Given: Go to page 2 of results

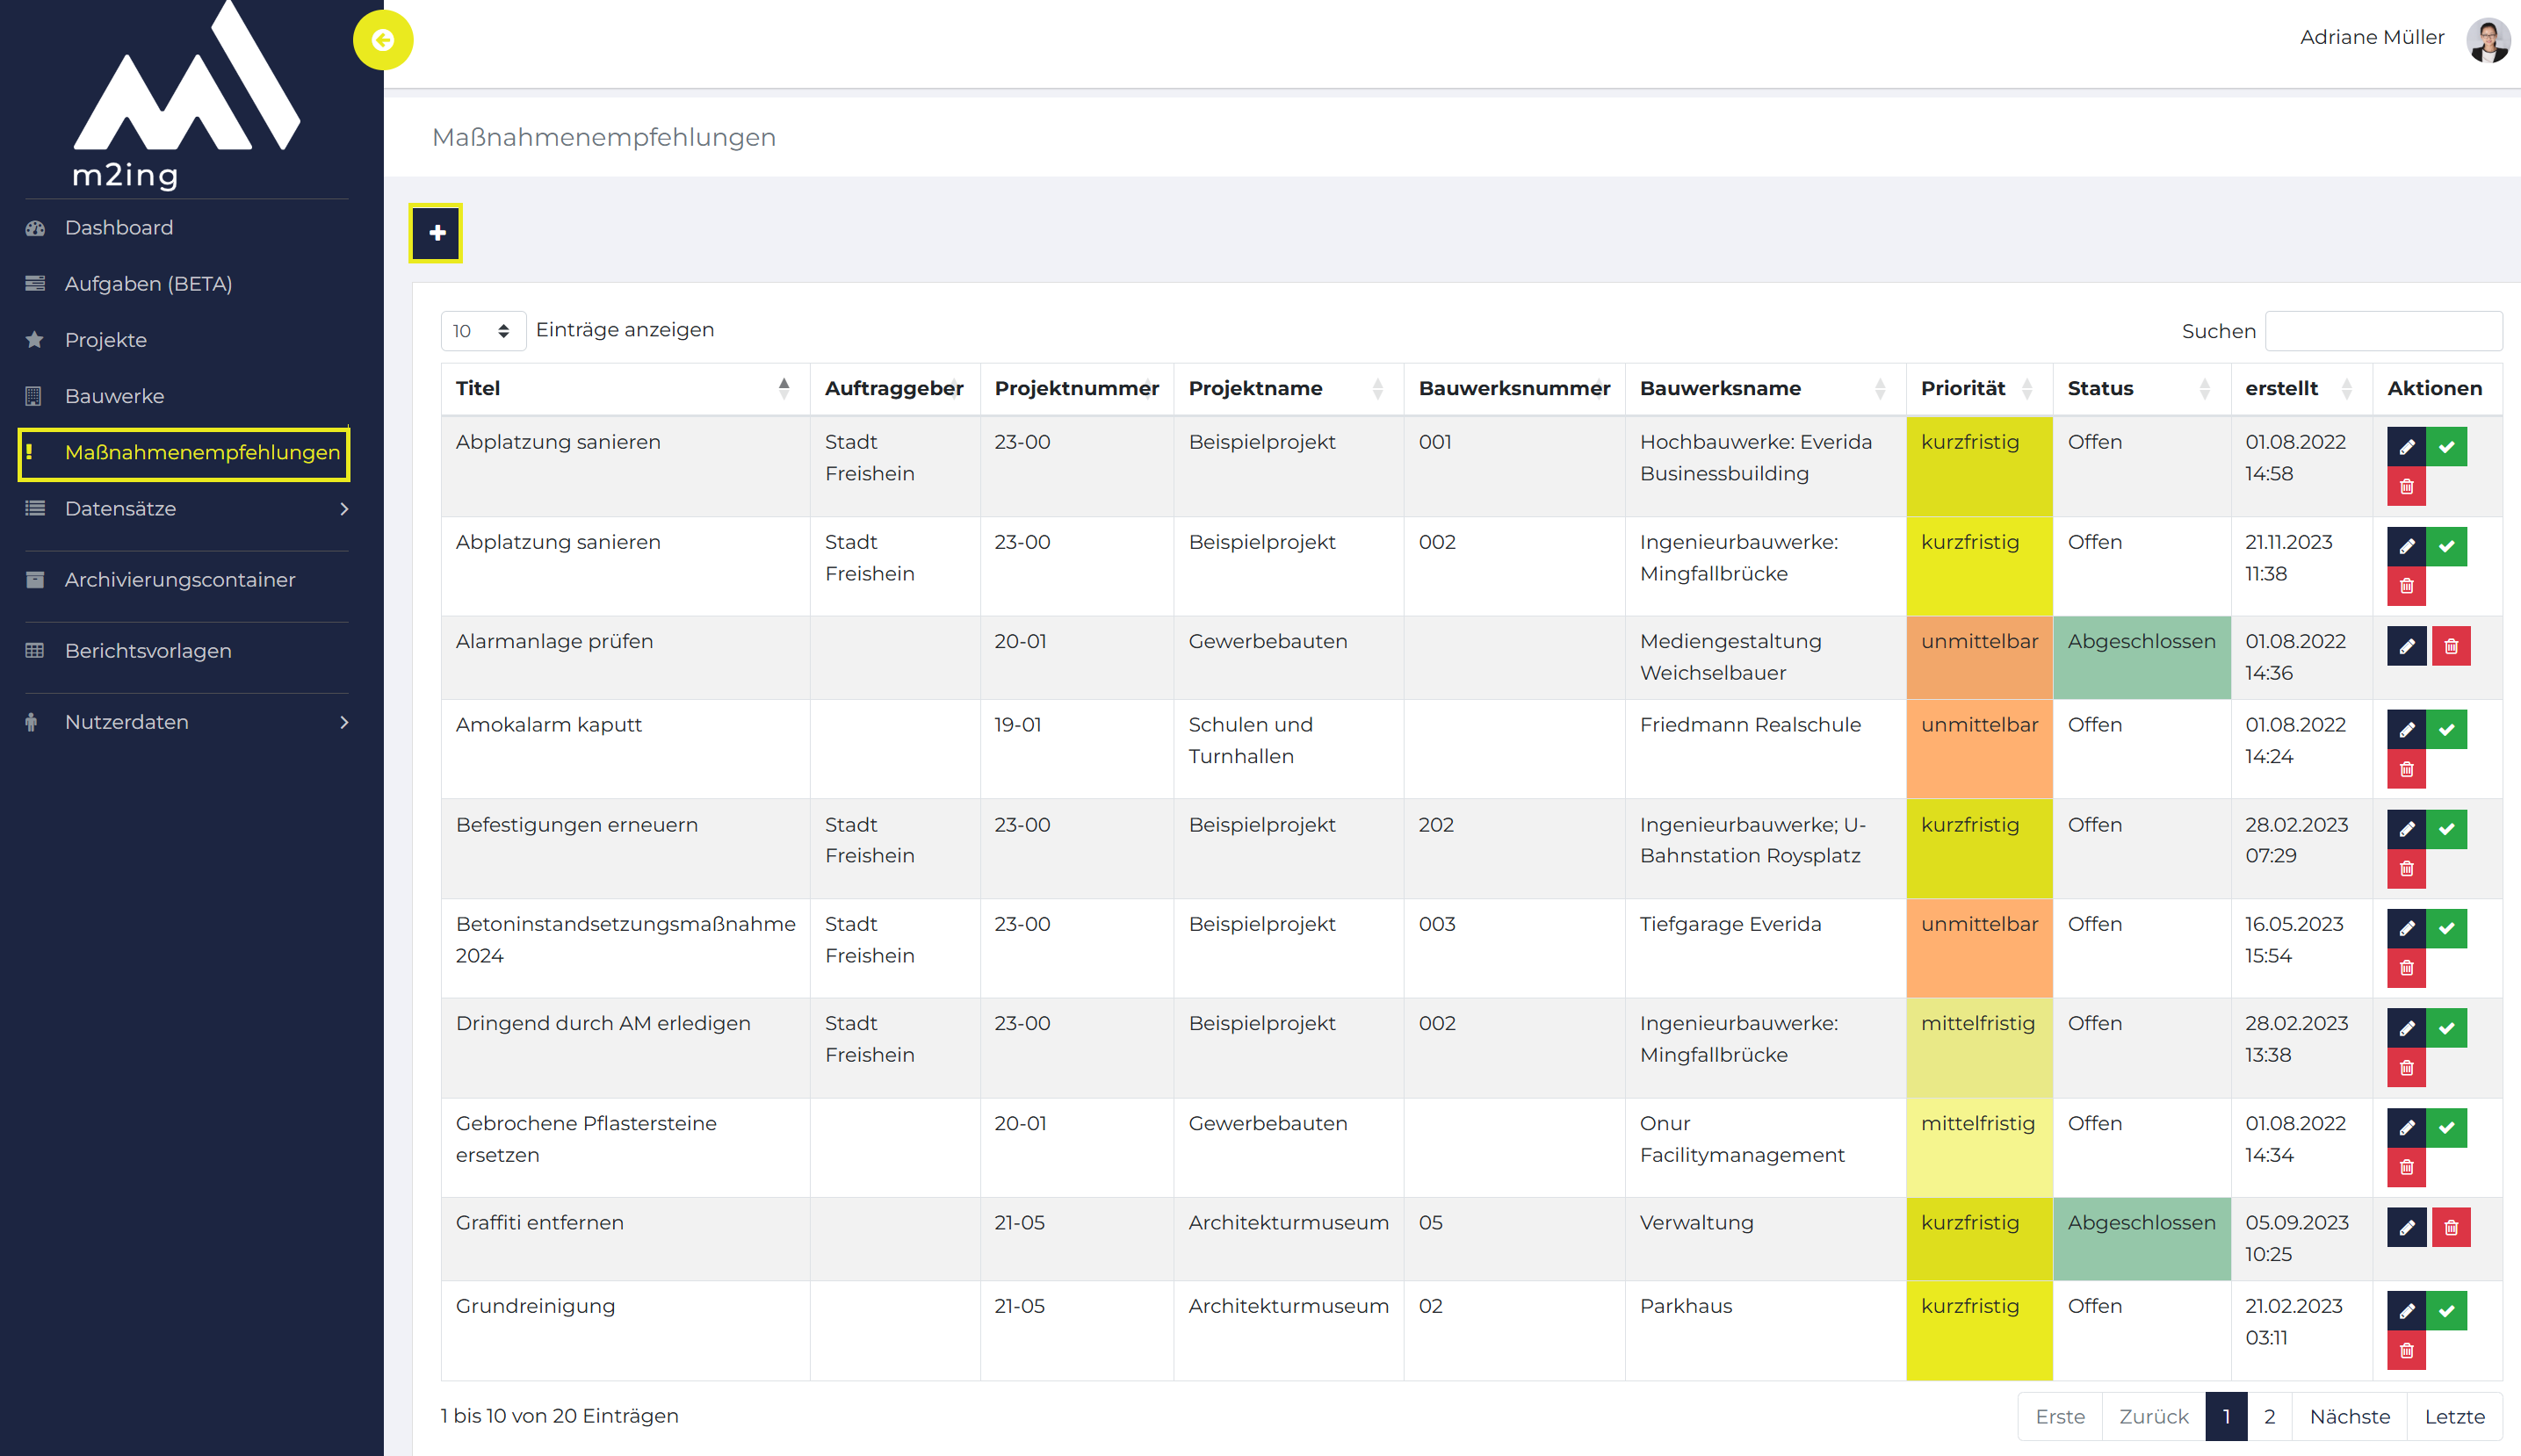Looking at the screenshot, I should click(x=2269, y=1416).
